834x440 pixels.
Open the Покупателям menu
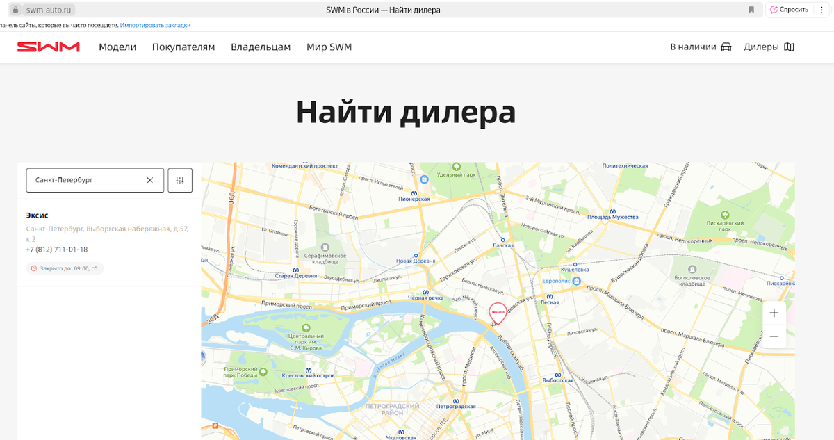pyautogui.click(x=183, y=47)
